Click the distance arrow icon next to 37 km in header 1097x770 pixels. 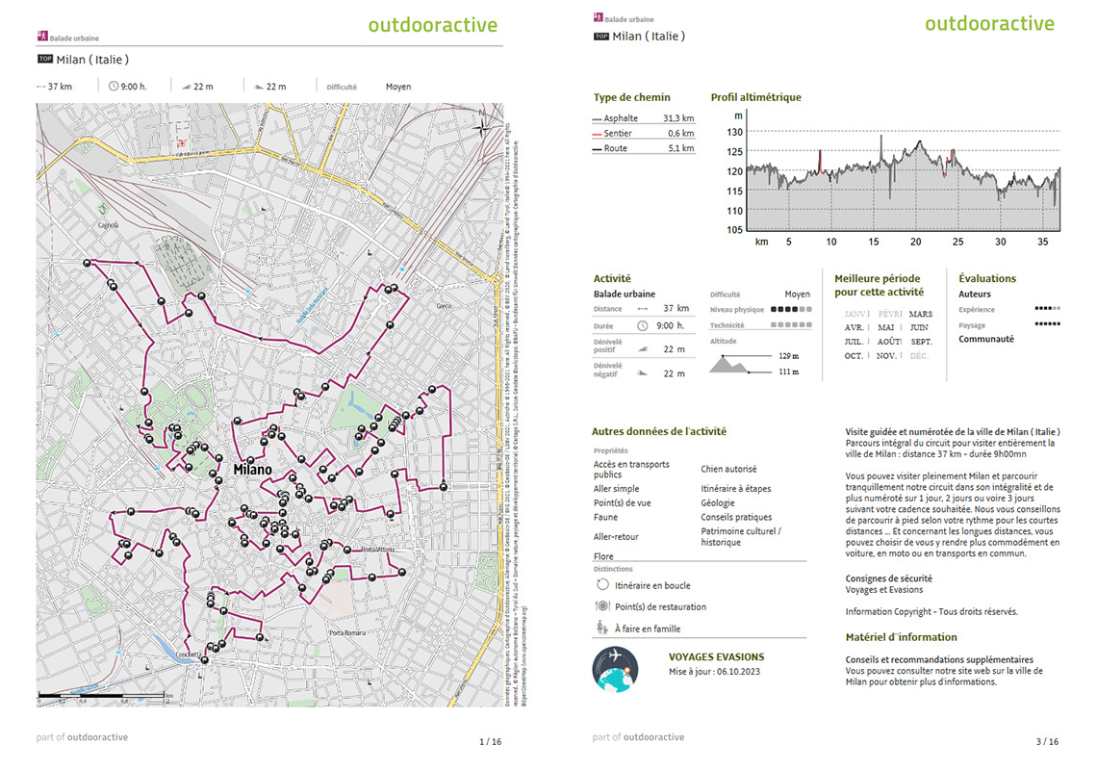click(x=40, y=87)
